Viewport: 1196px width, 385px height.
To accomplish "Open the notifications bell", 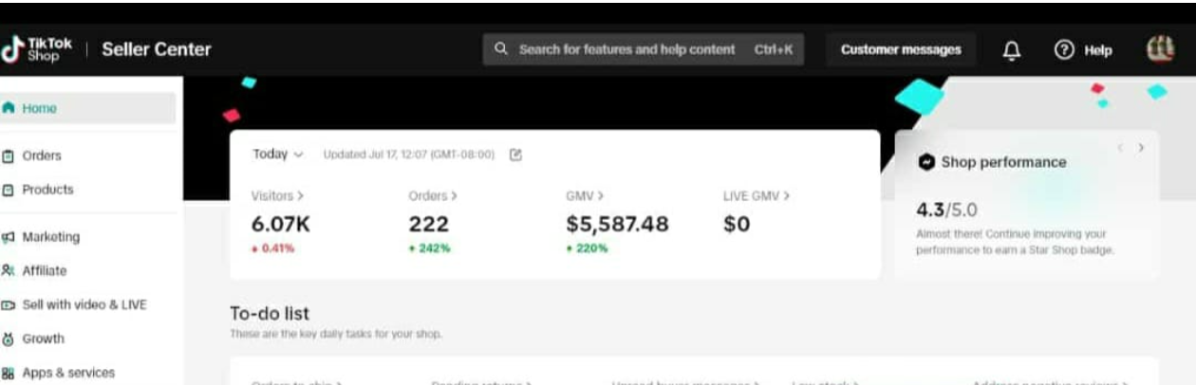I will 1012,50.
